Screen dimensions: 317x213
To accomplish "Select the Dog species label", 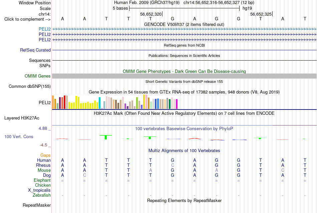I will (47, 175).
